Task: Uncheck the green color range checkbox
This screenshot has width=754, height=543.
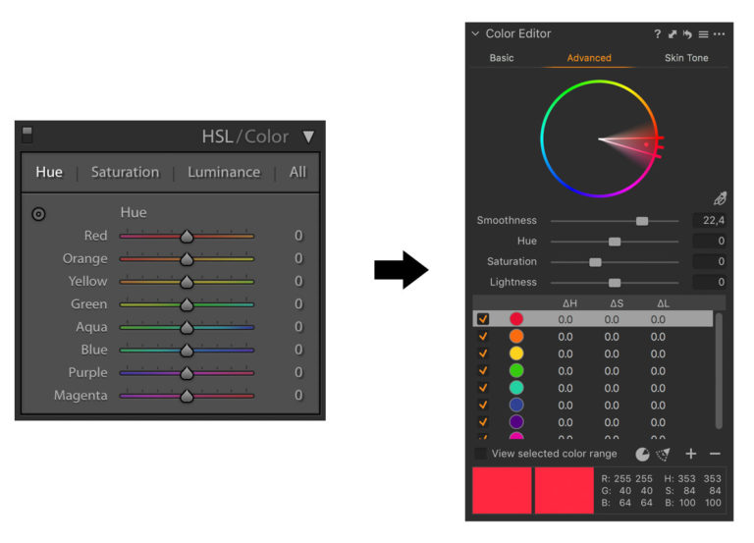Action: point(483,371)
